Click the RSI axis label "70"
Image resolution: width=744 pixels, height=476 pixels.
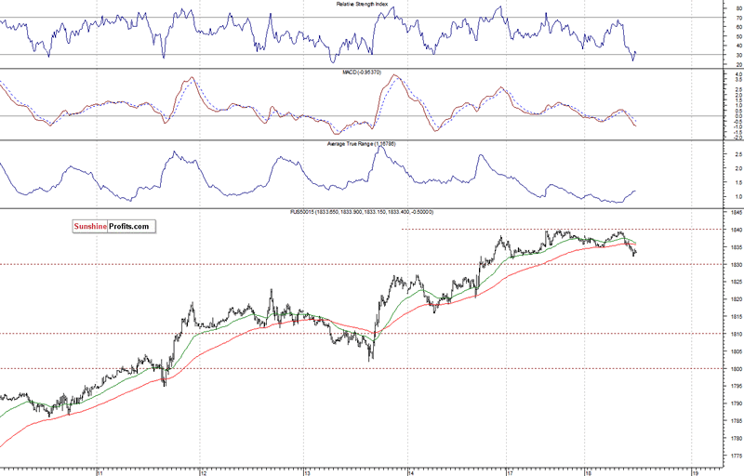click(739, 18)
